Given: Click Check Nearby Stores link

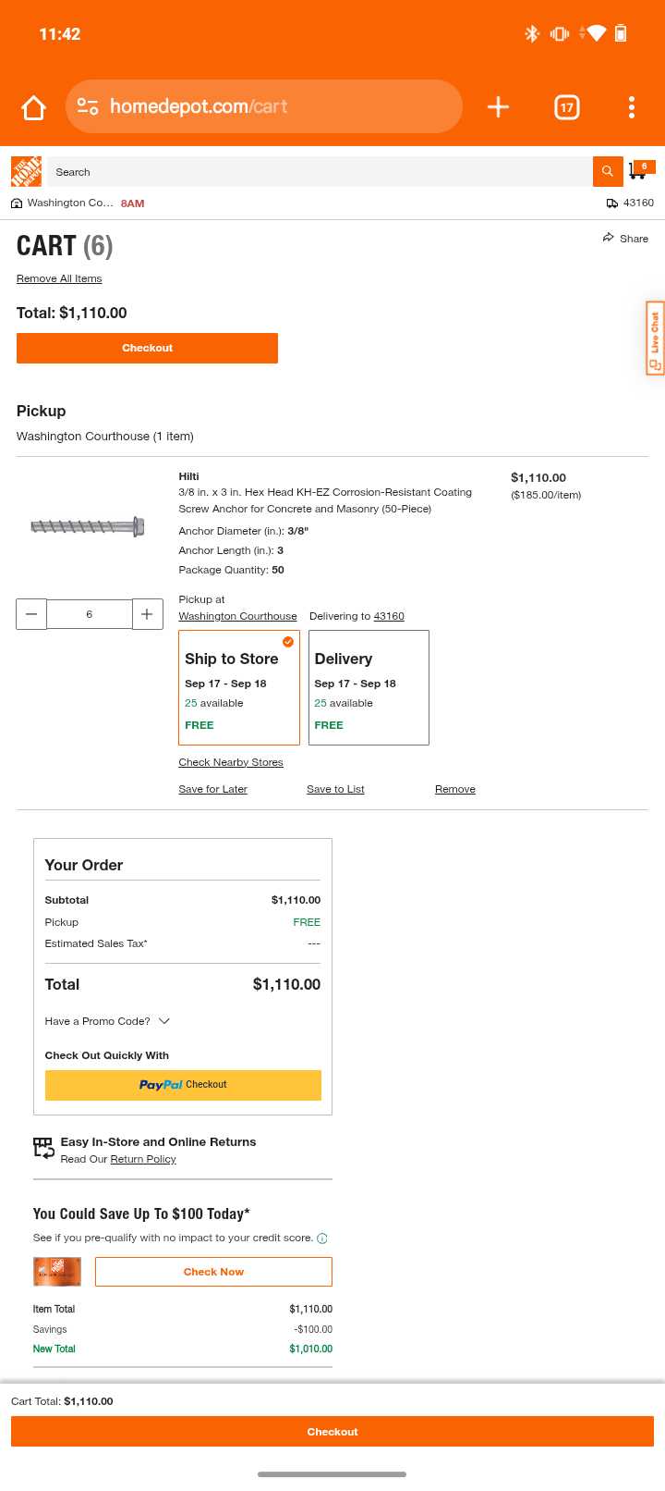Looking at the screenshot, I should pos(231,762).
